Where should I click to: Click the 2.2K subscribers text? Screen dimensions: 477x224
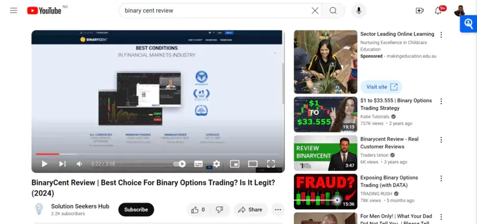coord(68,214)
